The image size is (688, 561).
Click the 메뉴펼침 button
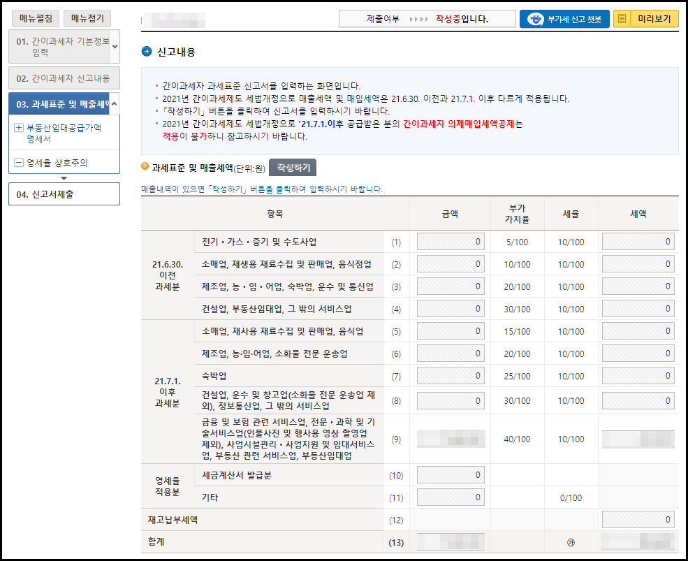pos(36,18)
